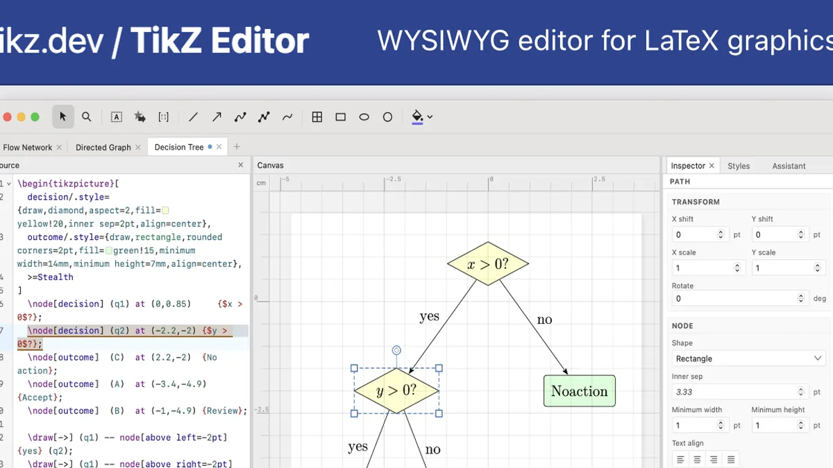Click the Y scale stepper arrows

click(818, 268)
